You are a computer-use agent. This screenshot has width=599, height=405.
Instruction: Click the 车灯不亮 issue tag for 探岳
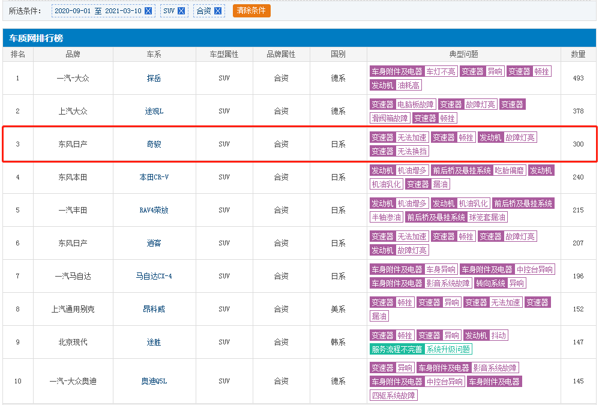point(441,71)
